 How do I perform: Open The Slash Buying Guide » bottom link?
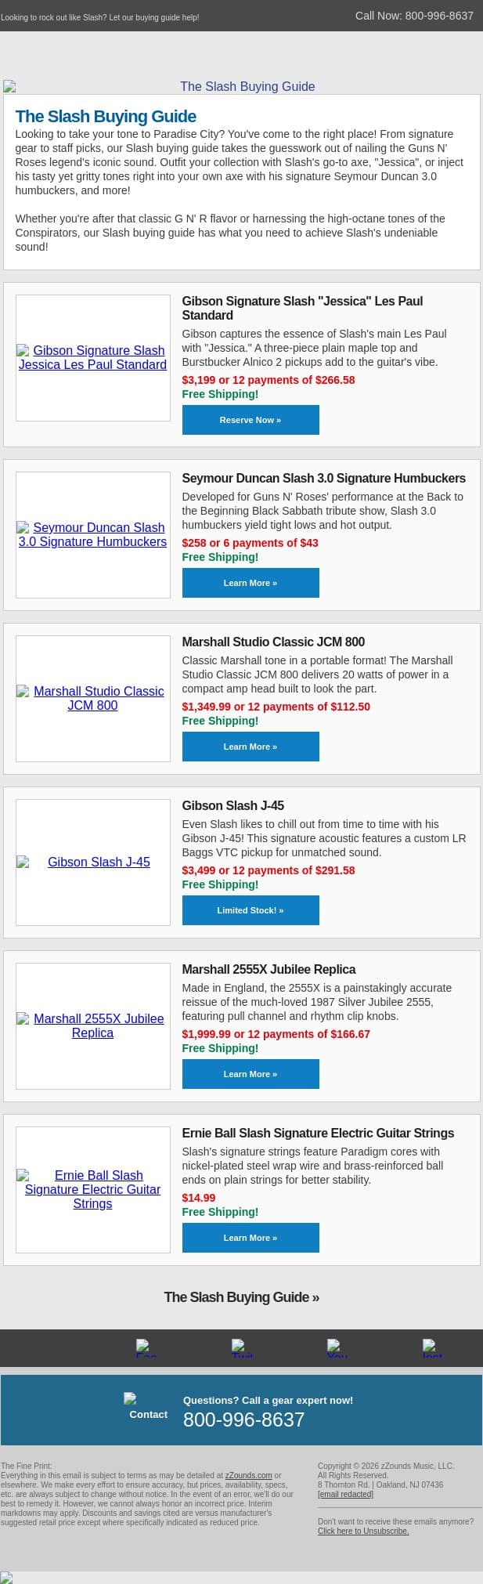(241, 1296)
